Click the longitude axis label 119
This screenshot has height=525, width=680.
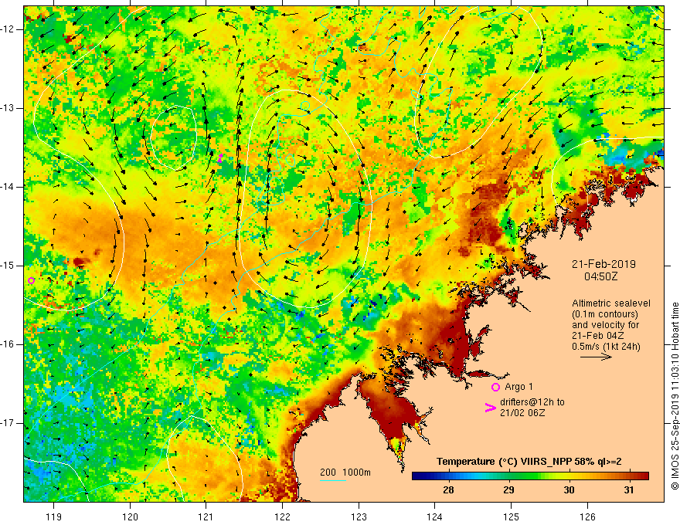pyautogui.click(x=53, y=517)
